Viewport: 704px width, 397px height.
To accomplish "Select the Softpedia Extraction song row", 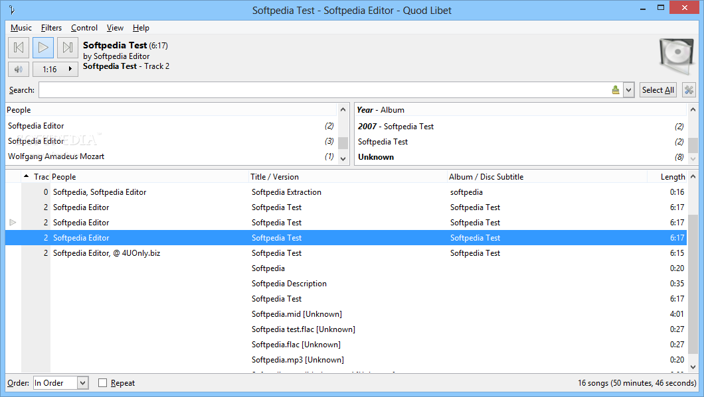I will coord(346,192).
